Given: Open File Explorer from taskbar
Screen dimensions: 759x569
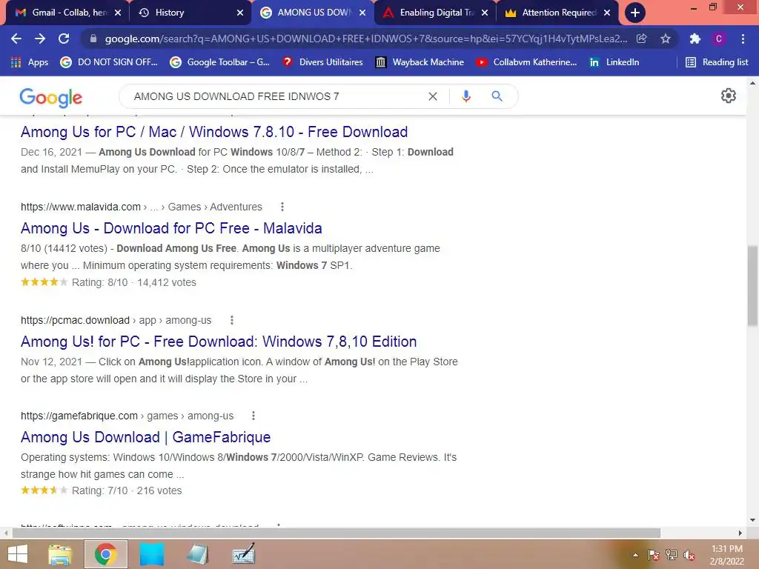Looking at the screenshot, I should [60, 554].
